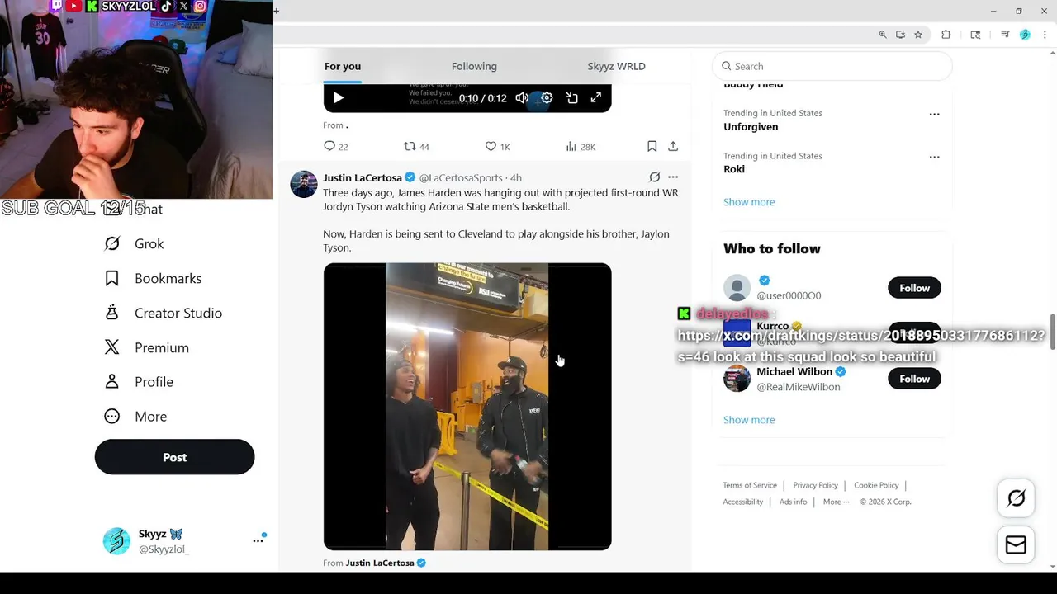The image size is (1057, 594).
Task: Click the Creator Studio icon
Action: 112,313
